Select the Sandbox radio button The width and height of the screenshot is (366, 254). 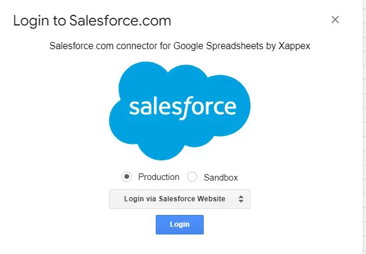point(192,177)
